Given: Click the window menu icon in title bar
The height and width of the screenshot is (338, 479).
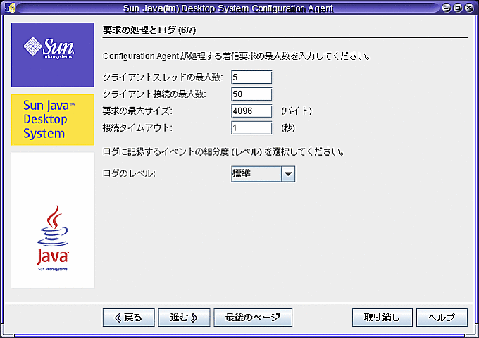Looking at the screenshot, I should click(10, 8).
